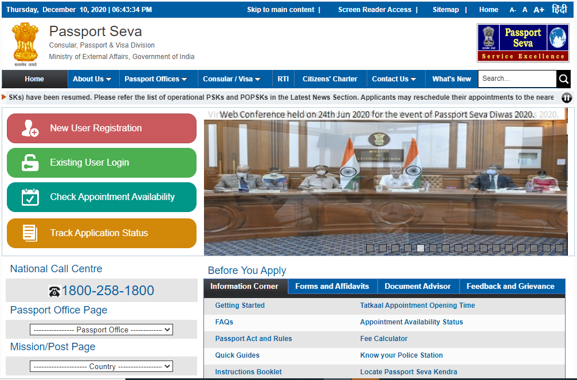Click the Track Application Status document icon

coord(30,233)
